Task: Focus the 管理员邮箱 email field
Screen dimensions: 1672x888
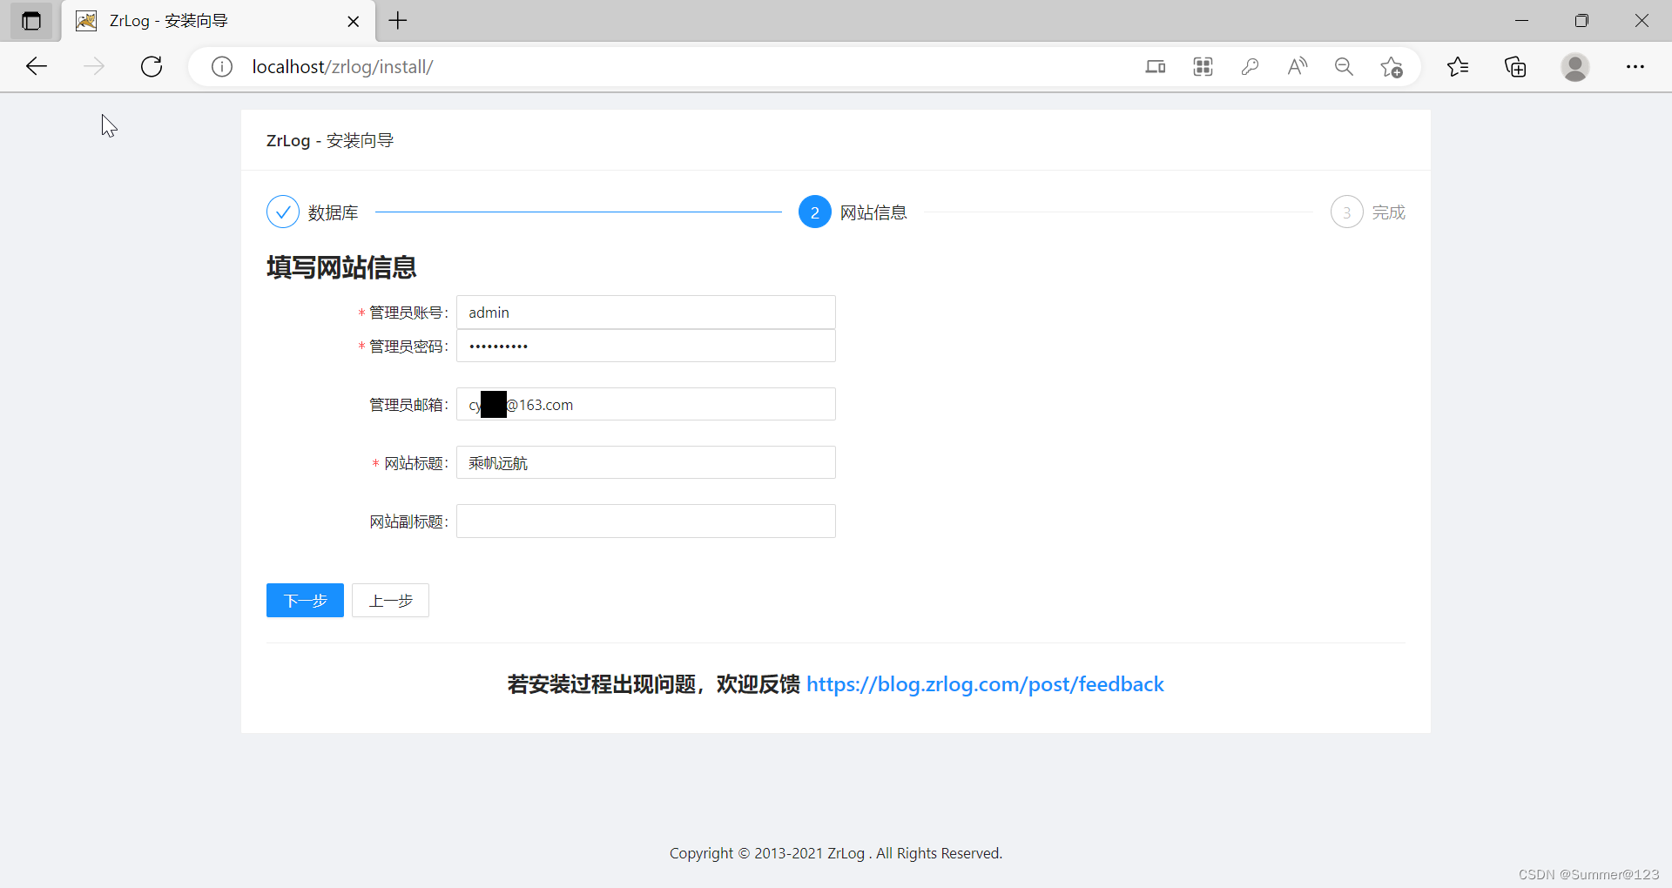Action: 645,404
